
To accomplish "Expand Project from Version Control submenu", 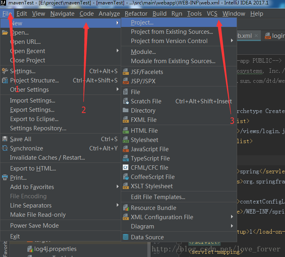I will tap(232, 41).
